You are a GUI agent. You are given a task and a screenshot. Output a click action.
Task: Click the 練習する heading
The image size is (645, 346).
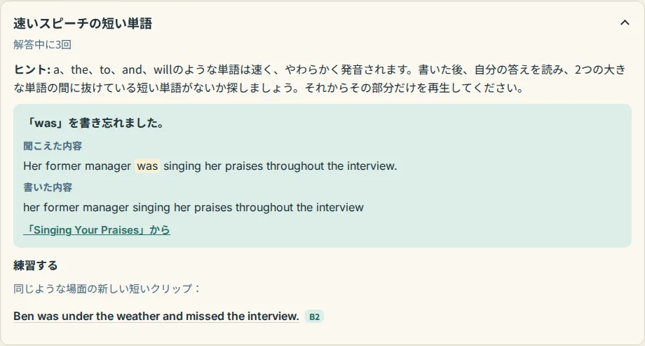pos(35,265)
